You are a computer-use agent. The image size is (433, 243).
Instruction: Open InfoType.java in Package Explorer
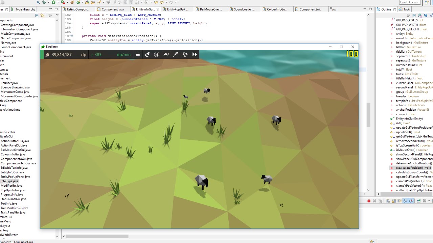[9, 181]
